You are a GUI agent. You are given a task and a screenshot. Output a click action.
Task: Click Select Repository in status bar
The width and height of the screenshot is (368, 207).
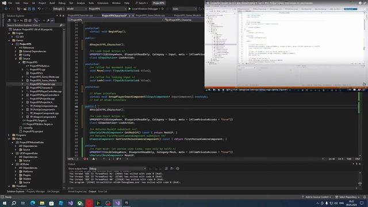[x=348, y=197]
